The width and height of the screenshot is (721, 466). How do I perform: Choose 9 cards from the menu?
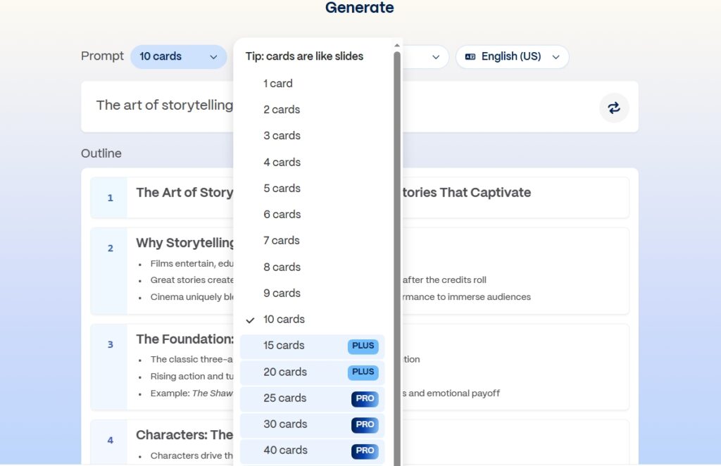(282, 294)
